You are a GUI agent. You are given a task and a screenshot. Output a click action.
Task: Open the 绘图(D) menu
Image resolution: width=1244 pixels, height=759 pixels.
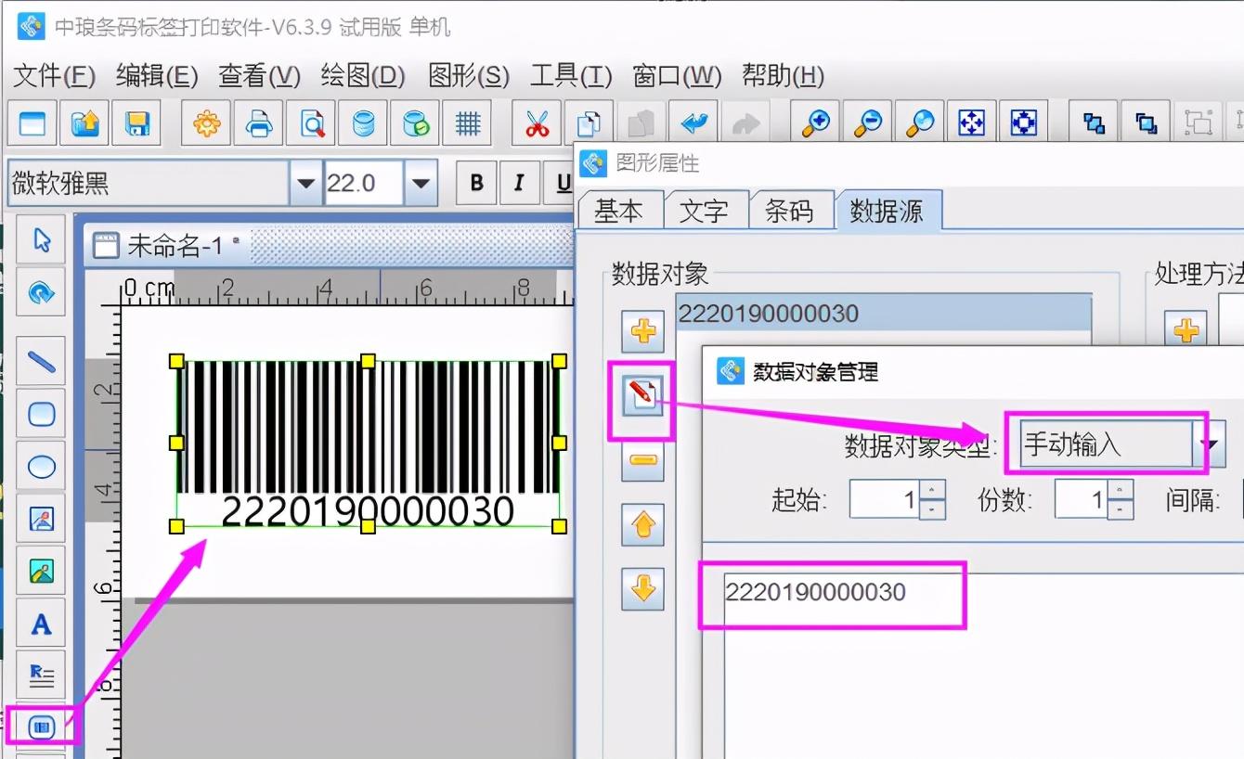click(x=363, y=76)
